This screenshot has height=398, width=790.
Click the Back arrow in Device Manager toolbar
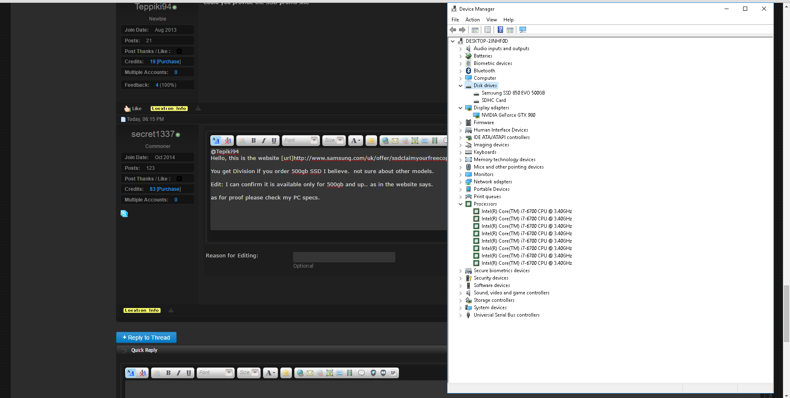453,30
